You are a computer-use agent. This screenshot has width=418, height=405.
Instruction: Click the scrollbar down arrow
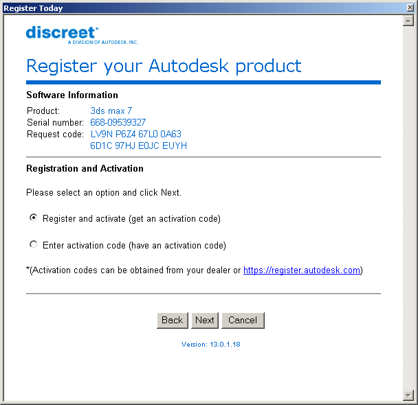(x=408, y=395)
